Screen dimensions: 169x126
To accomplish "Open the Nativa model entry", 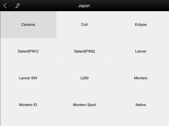I will 141,105.
